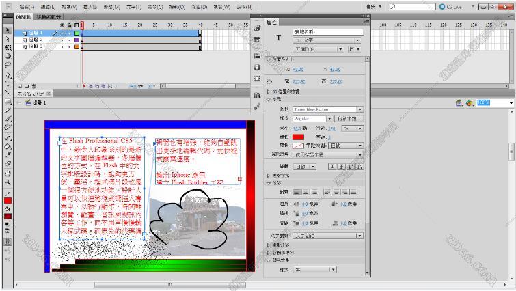Select the Lasso tool
Image resolution: width=516 pixels, height=291 pixels.
[x=8, y=65]
